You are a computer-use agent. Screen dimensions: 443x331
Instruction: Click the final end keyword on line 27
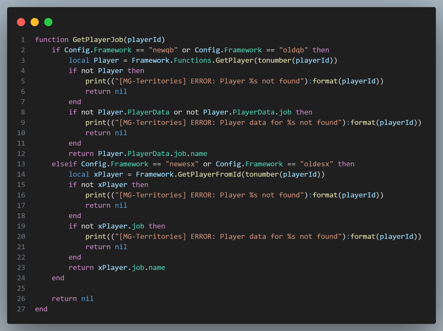[x=41, y=309]
